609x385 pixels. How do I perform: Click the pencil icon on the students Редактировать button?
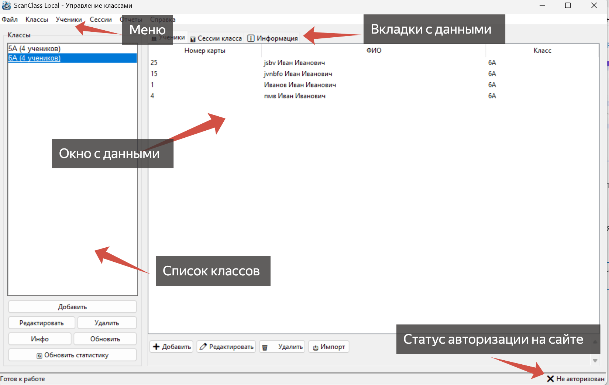[x=203, y=347]
